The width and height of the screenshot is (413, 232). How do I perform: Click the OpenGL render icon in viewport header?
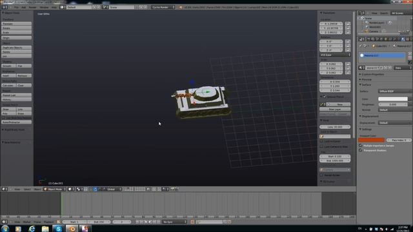tap(172, 189)
